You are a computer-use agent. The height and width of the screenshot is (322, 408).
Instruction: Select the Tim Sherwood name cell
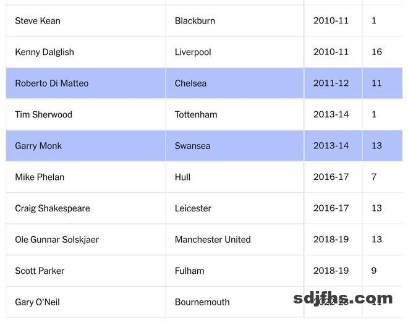point(44,114)
